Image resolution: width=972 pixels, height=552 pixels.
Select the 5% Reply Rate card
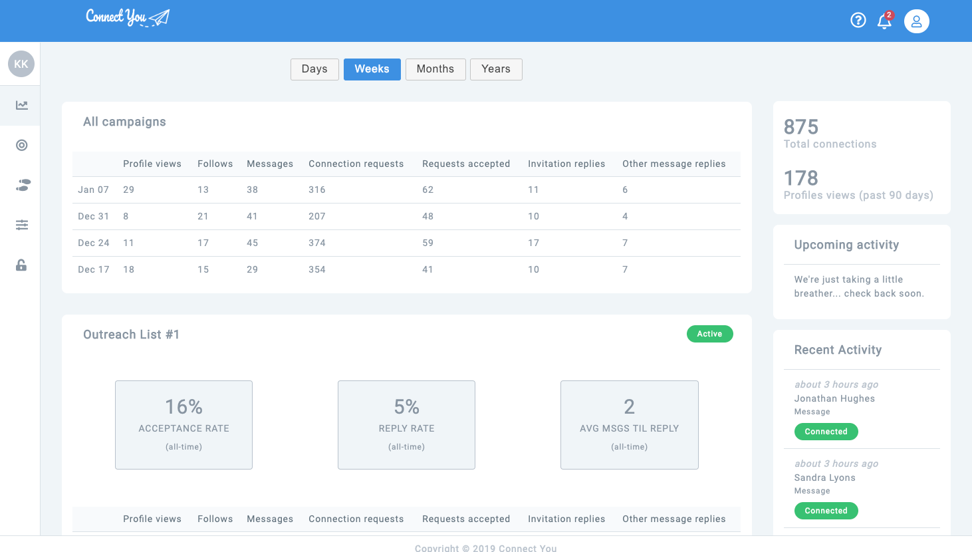coord(406,425)
